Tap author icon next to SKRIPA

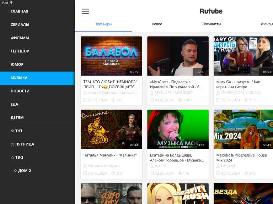pos(218,93)
